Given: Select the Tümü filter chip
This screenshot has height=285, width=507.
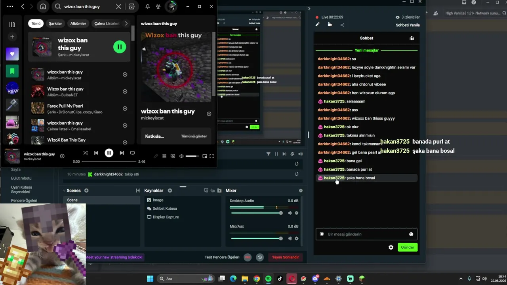Looking at the screenshot, I should (x=36, y=23).
